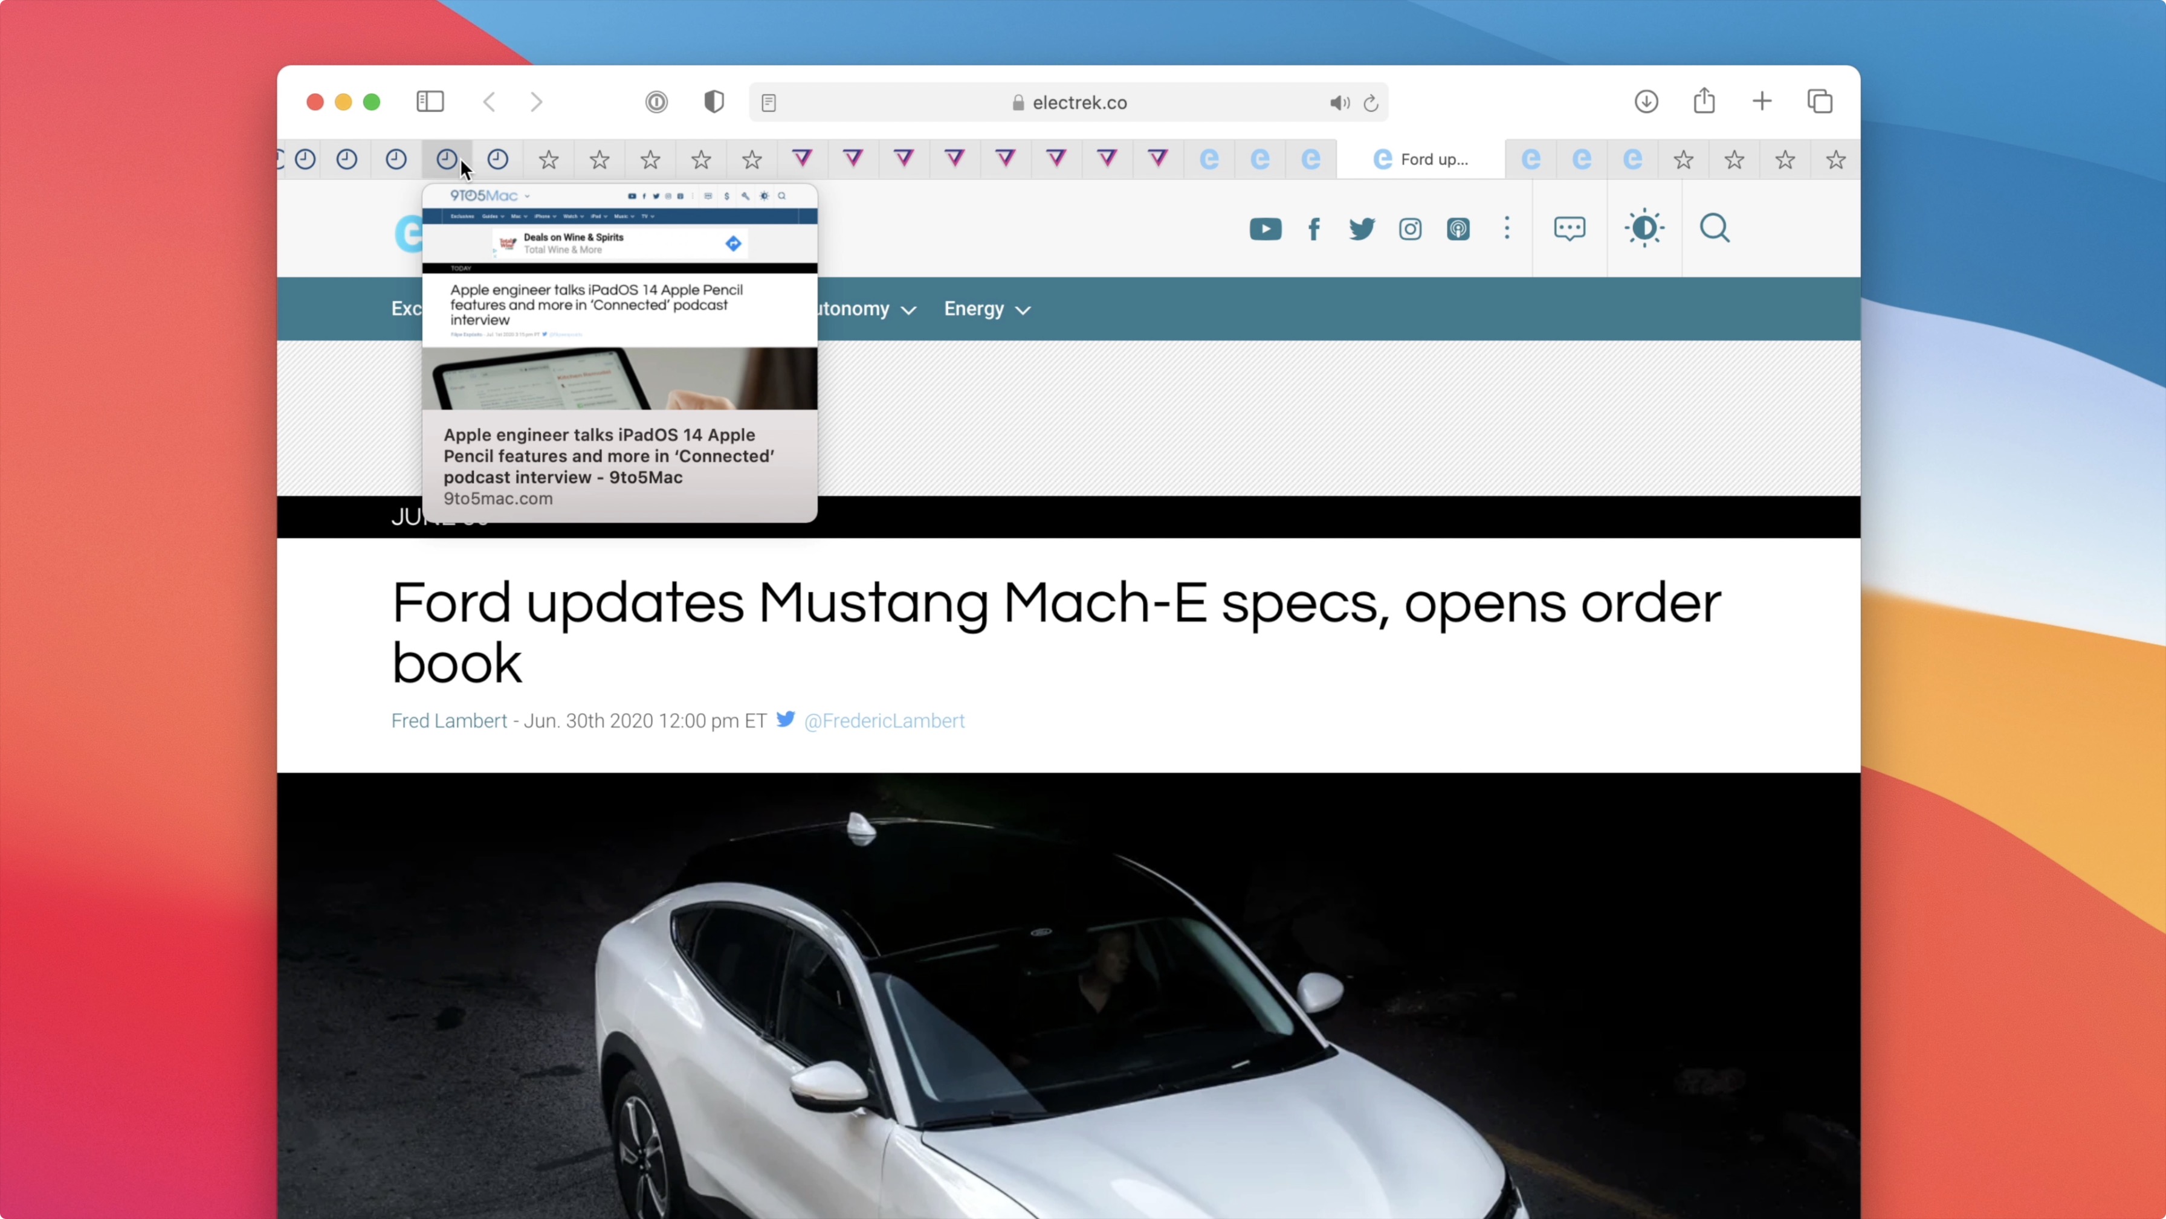Open Electrek site search
Viewport: 2166px width, 1219px height.
coord(1715,228)
